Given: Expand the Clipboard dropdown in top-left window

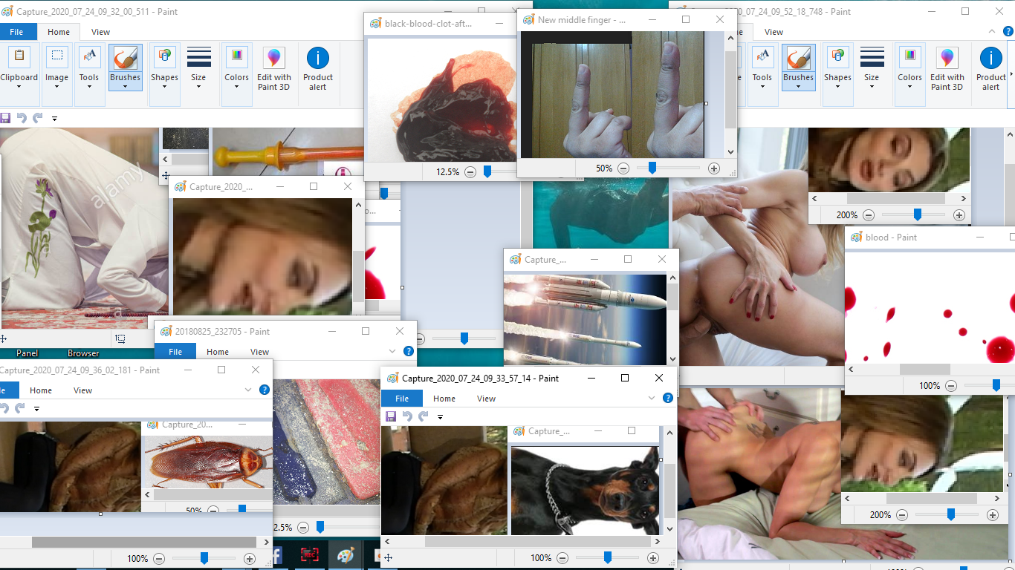Looking at the screenshot, I should pos(19,87).
